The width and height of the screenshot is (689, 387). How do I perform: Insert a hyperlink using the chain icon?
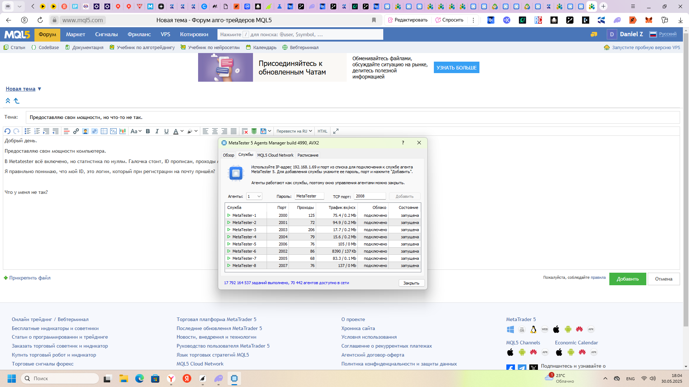(x=76, y=131)
